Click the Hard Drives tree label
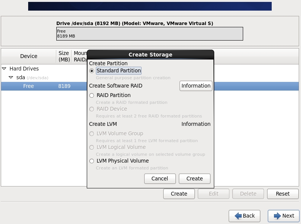 (x=24, y=69)
